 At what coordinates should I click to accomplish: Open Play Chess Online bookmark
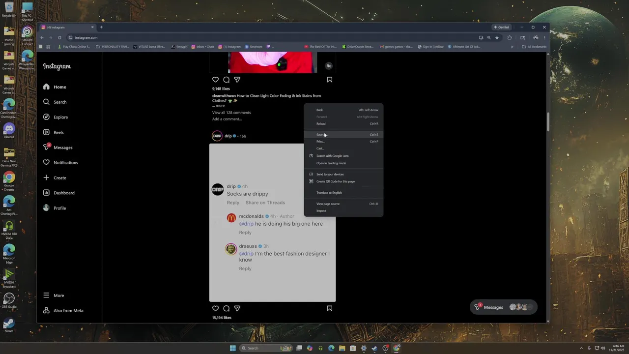pos(74,47)
